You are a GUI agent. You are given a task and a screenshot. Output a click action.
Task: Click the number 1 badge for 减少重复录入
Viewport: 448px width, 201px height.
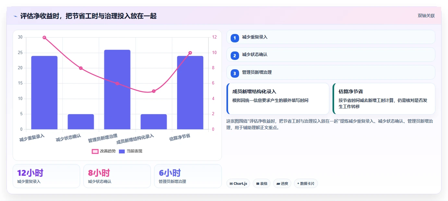(235, 38)
